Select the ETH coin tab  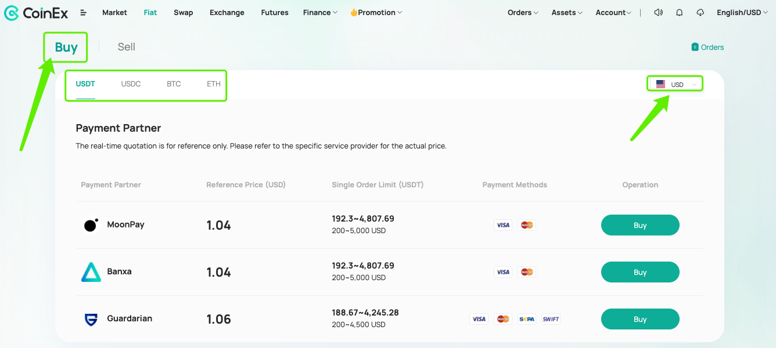pyautogui.click(x=214, y=84)
